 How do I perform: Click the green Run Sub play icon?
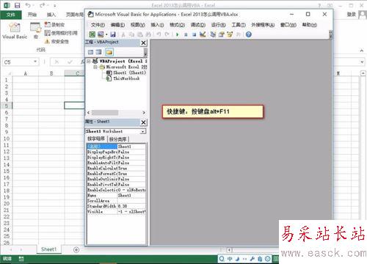point(178,34)
